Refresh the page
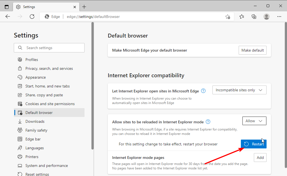The image size is (287, 176). coord(32,17)
